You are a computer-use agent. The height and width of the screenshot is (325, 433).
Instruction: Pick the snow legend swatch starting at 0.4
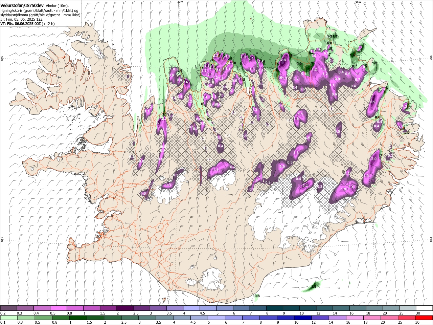42,308
